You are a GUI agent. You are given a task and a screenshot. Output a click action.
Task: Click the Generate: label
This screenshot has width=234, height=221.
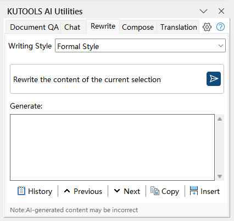pos(26,106)
